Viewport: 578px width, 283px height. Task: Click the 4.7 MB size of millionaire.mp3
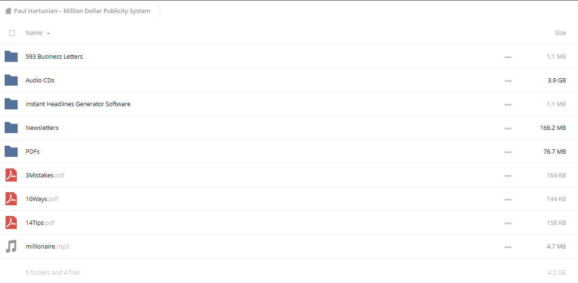pos(556,246)
